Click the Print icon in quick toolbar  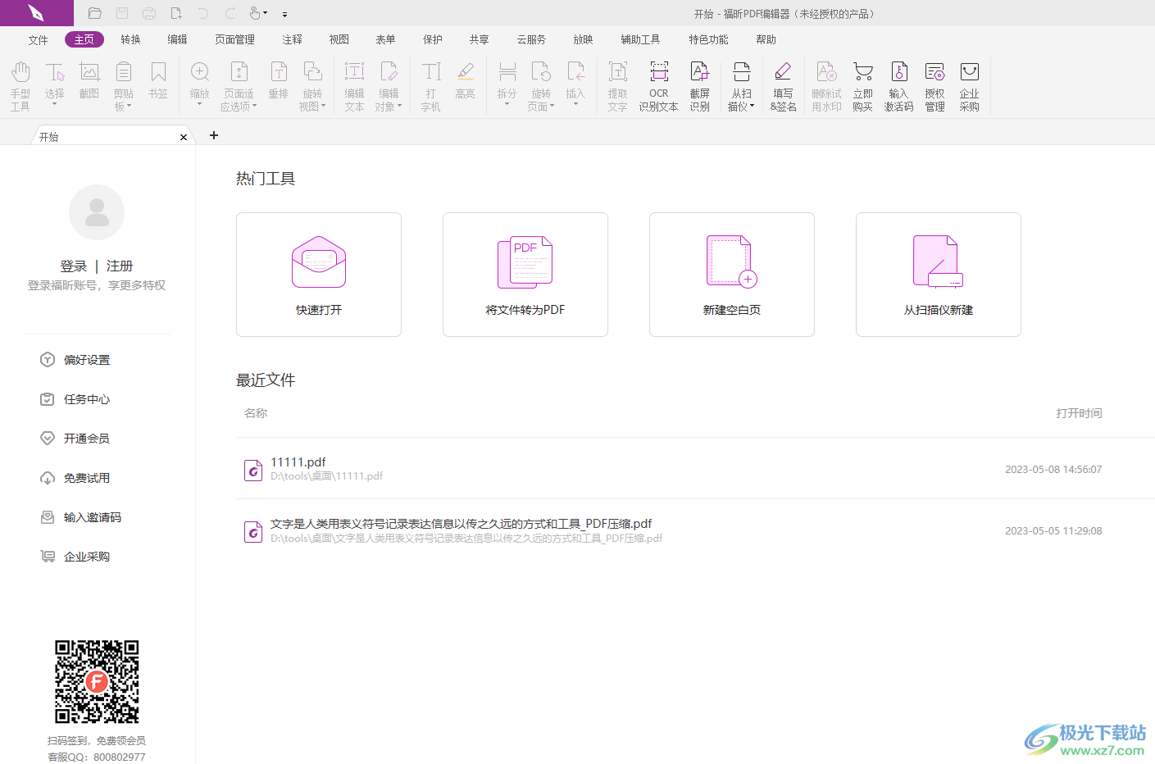click(149, 13)
